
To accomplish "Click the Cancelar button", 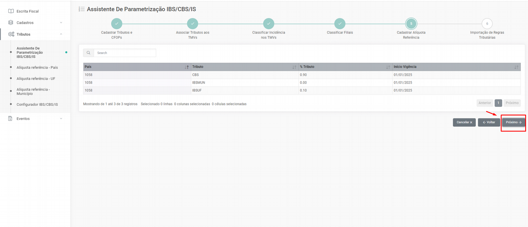I will 464,122.
